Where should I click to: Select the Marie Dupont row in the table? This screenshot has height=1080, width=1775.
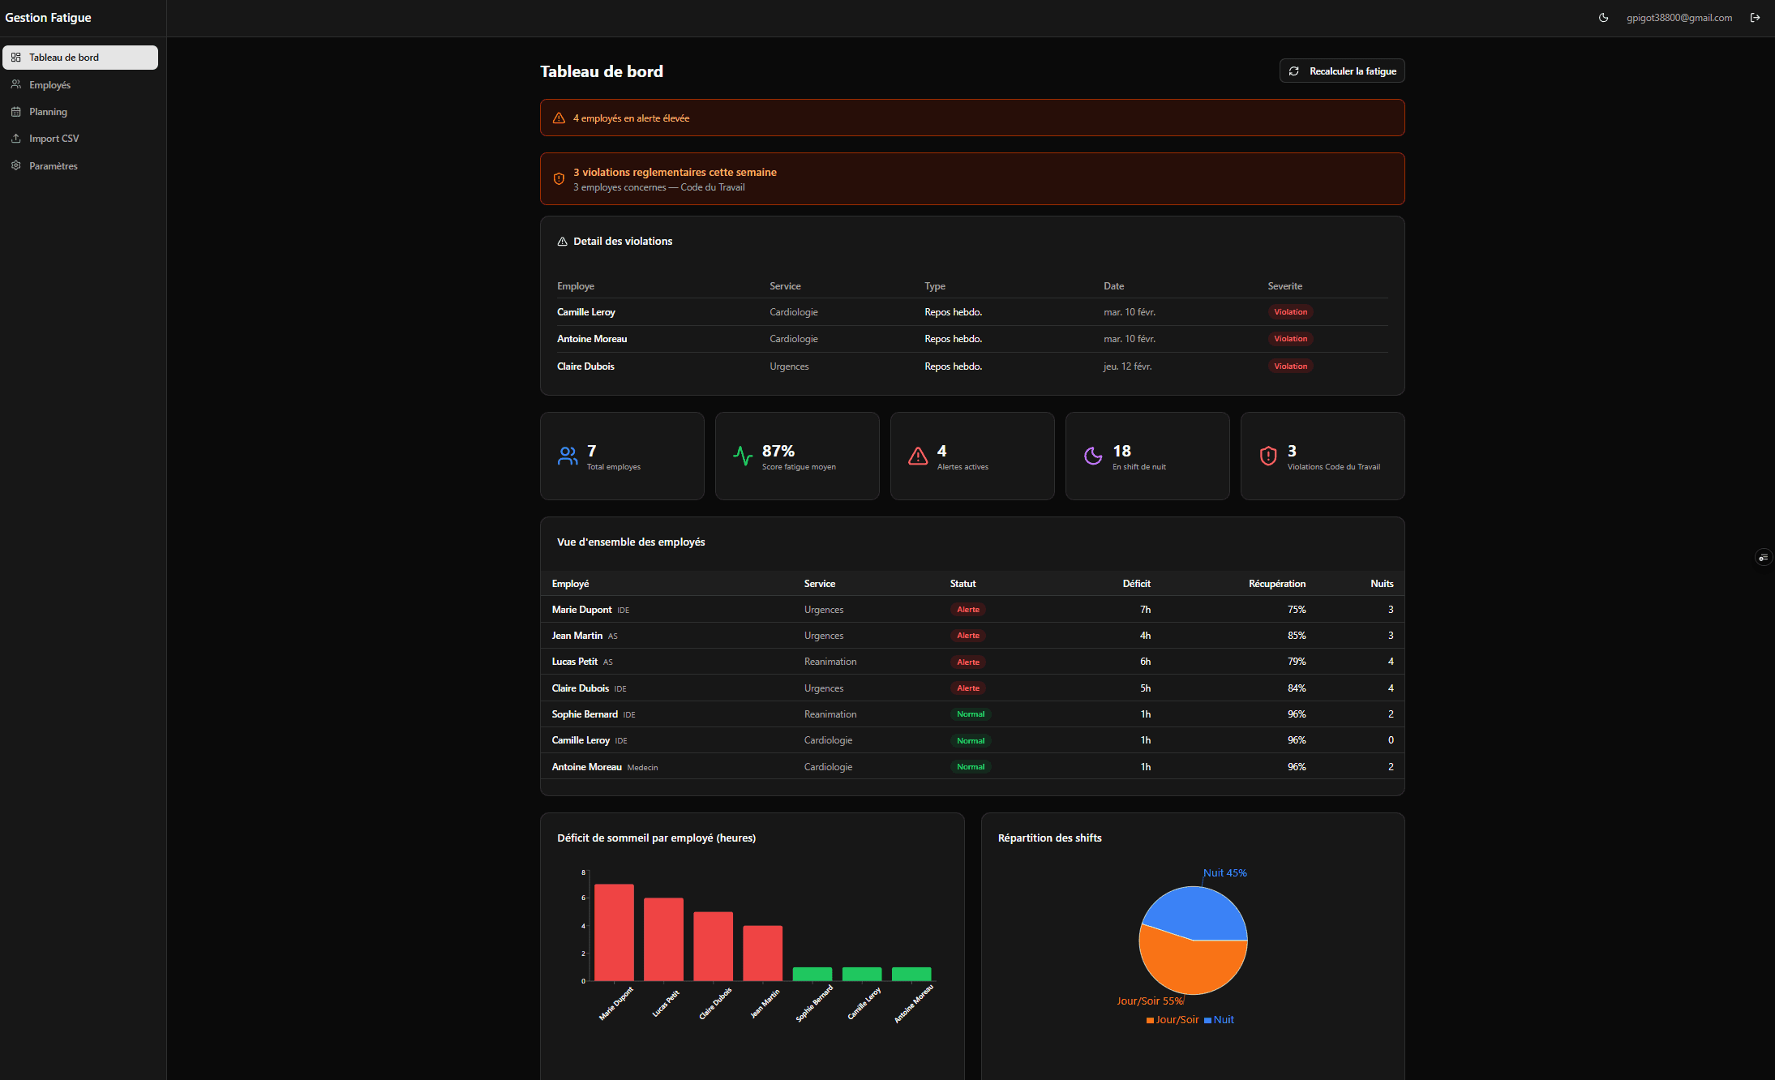tap(892, 609)
